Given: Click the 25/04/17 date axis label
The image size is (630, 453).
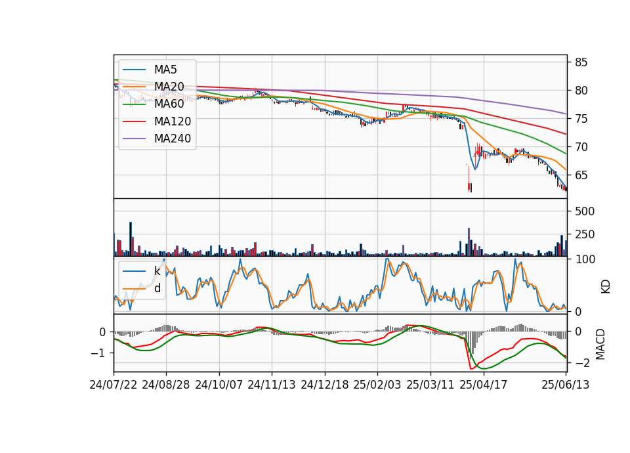Looking at the screenshot, I should click(484, 385).
